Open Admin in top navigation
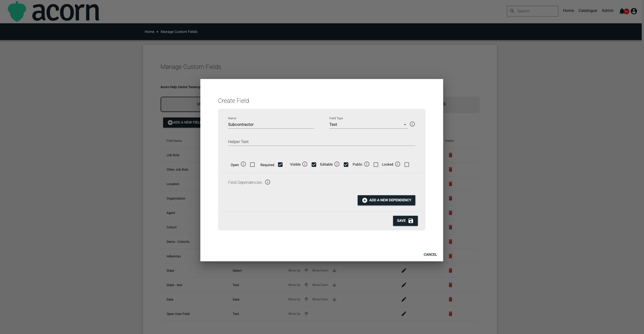 point(607,11)
